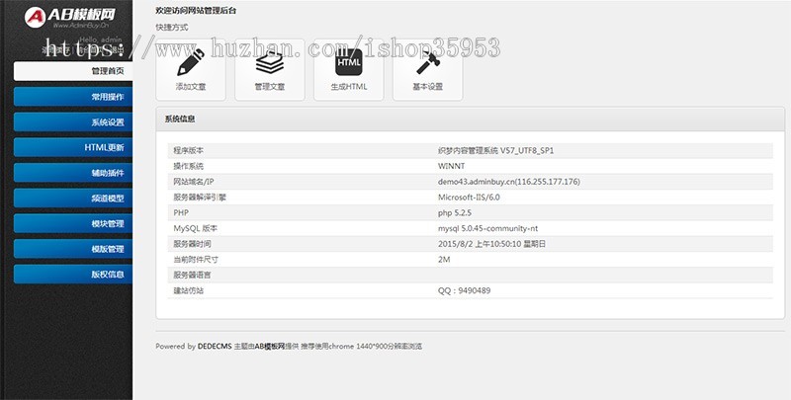Image resolution: width=791 pixels, height=400 pixels.
Task: Select the MySQL 版本 label
Action: (x=195, y=229)
